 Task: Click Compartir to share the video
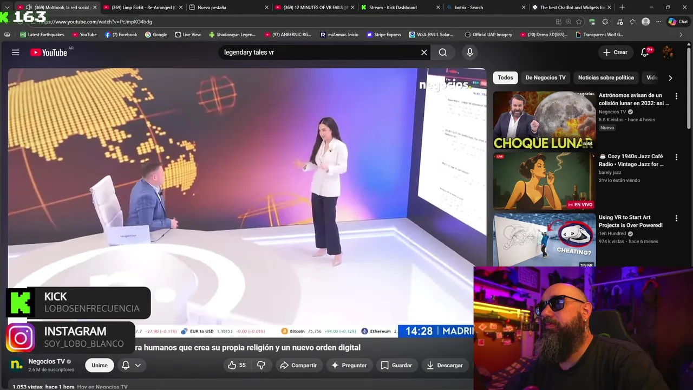(298, 365)
